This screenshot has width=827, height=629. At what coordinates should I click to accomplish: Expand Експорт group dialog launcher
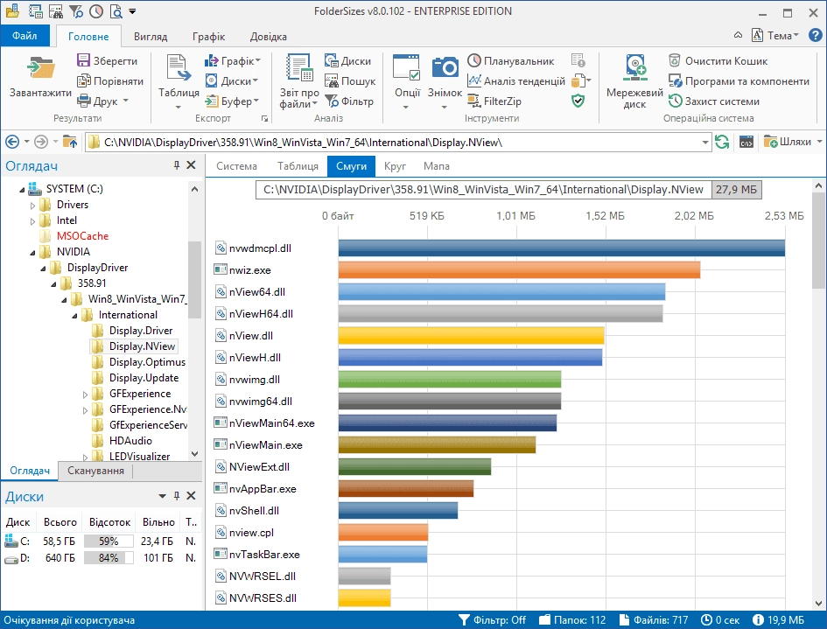click(x=265, y=119)
